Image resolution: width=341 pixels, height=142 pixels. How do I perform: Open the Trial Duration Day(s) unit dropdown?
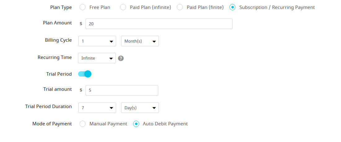point(140,108)
